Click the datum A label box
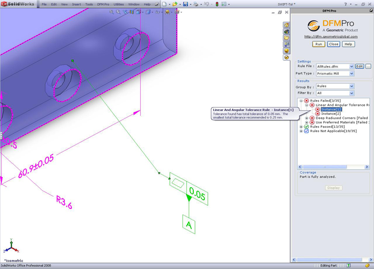The height and width of the screenshot is (269, 374). tap(189, 224)
